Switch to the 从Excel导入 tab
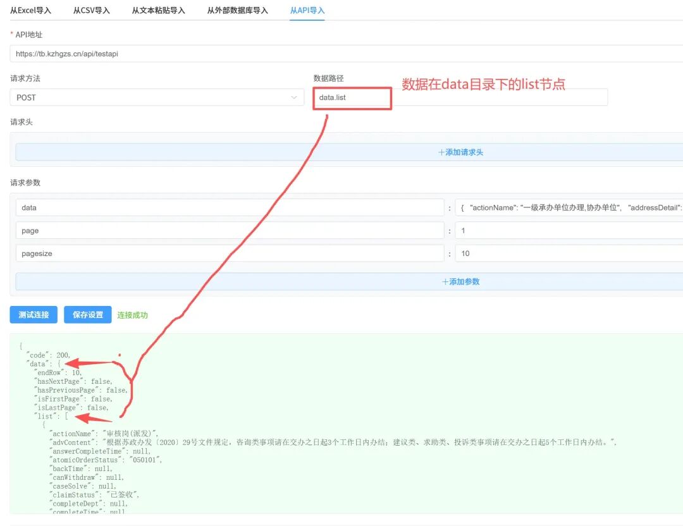The height and width of the screenshot is (526, 683). [30, 11]
